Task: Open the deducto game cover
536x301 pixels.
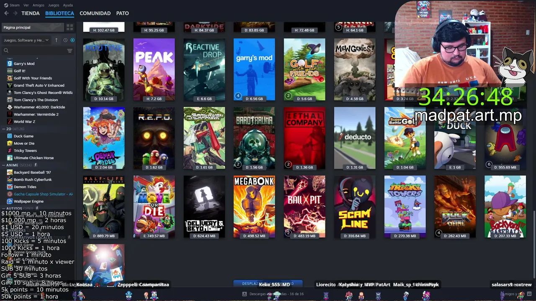Action: point(355,138)
